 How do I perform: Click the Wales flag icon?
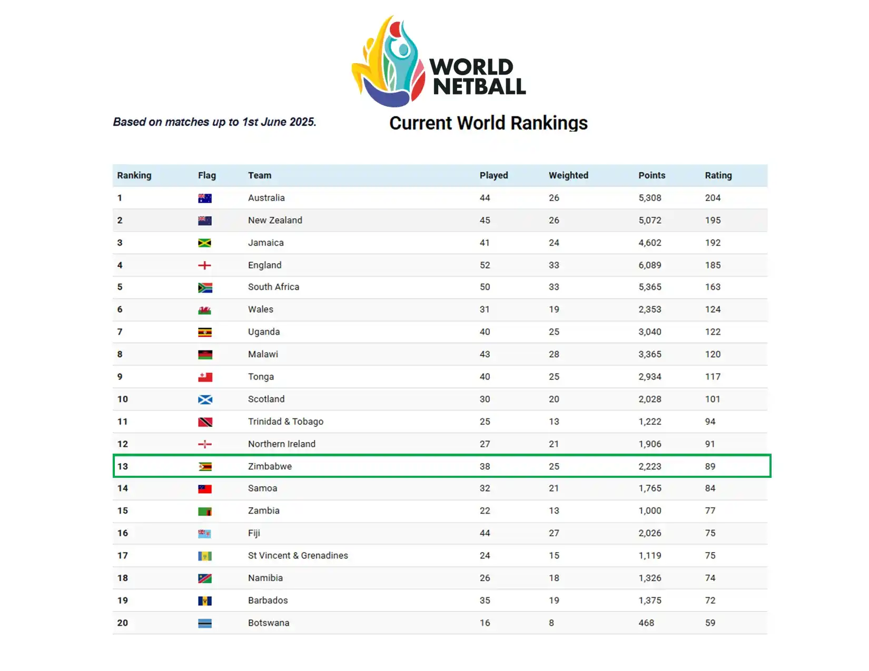tap(205, 311)
